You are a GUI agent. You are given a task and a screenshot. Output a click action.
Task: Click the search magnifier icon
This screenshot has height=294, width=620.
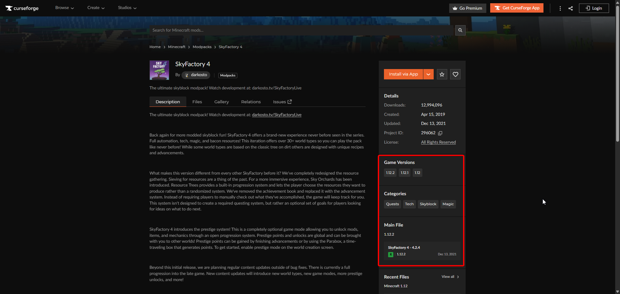point(460,30)
